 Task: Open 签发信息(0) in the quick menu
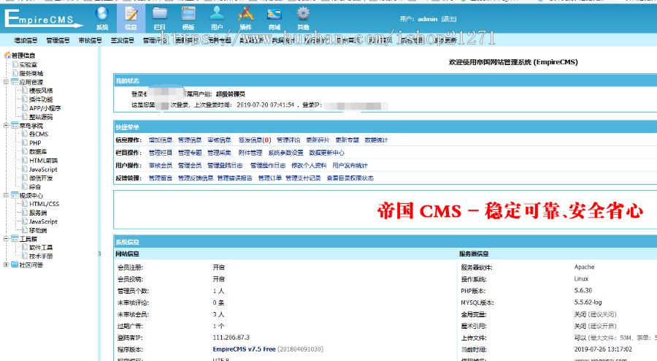(255, 140)
